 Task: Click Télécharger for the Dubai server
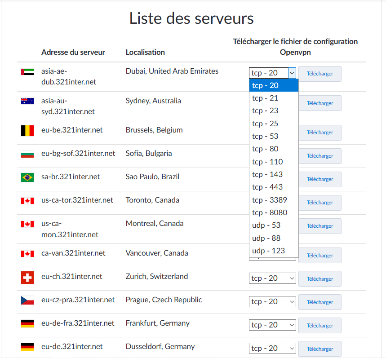point(319,74)
